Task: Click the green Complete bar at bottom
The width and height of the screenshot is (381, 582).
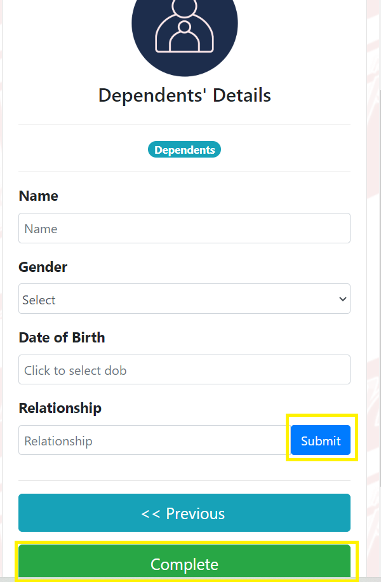Action: [x=184, y=564]
